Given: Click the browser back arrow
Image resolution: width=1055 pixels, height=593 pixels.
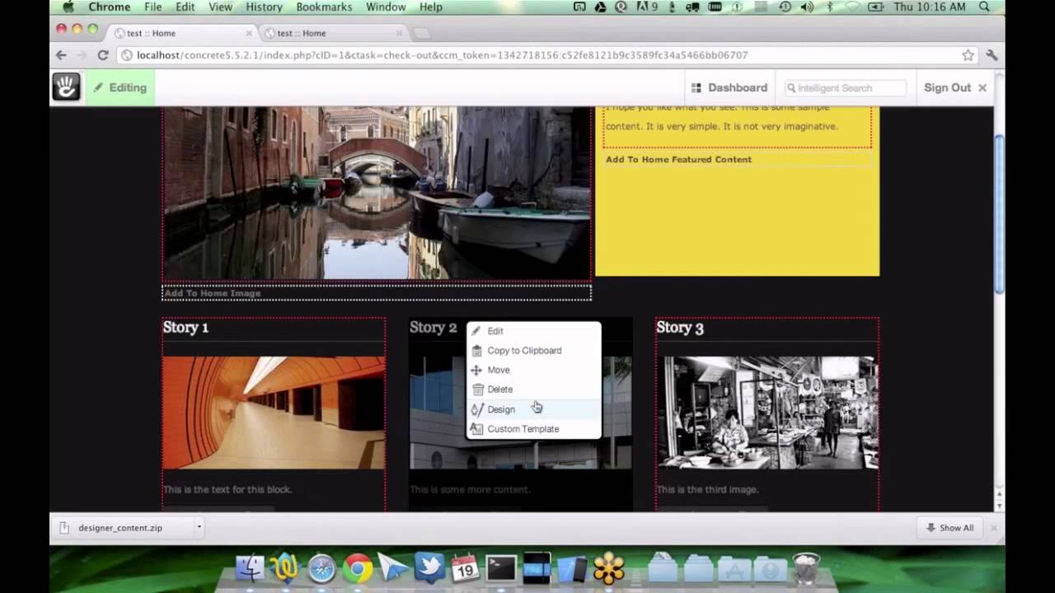Looking at the screenshot, I should click(x=61, y=55).
